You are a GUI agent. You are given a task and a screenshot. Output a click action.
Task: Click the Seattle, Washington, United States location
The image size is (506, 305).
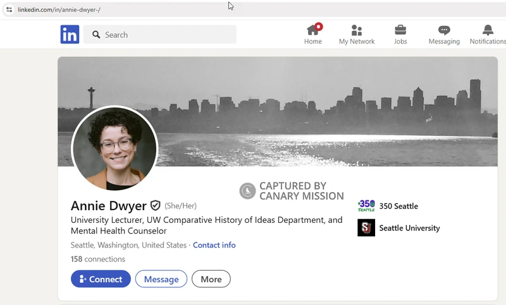128,245
